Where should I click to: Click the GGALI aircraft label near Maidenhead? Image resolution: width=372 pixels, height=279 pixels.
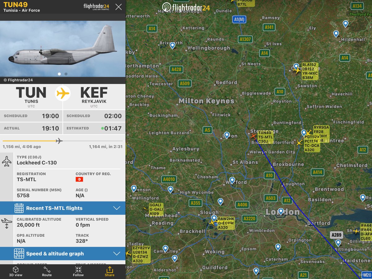pos(156,210)
